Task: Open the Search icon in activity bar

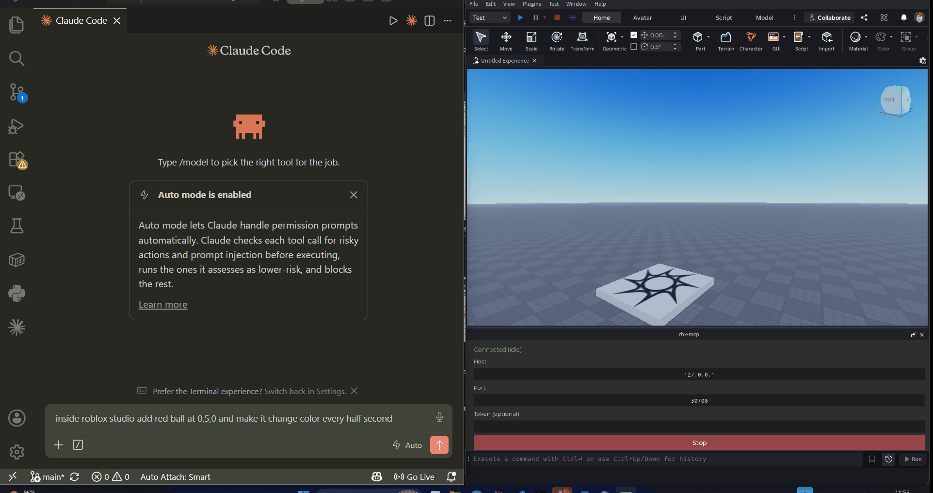Action: [x=16, y=59]
